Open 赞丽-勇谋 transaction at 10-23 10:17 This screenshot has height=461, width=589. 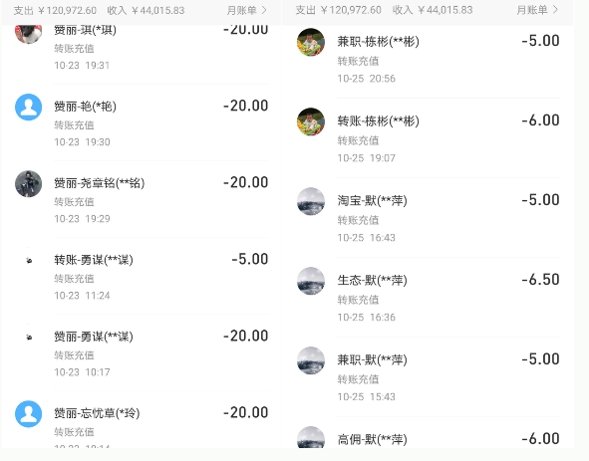(142, 352)
